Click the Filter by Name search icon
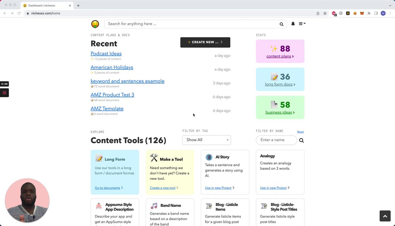The width and height of the screenshot is (395, 226). (301, 140)
